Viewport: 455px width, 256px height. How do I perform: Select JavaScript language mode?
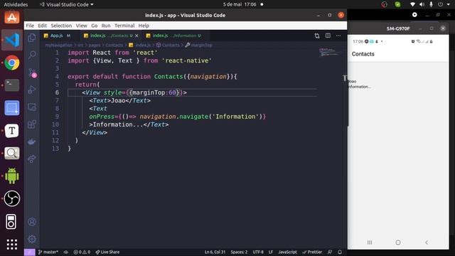[287, 252]
